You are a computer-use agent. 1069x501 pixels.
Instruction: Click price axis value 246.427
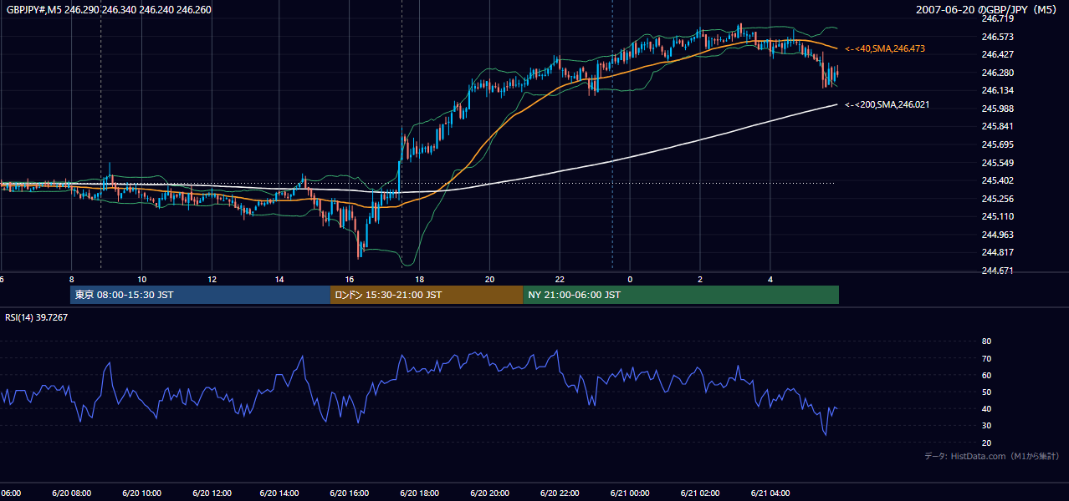998,54
